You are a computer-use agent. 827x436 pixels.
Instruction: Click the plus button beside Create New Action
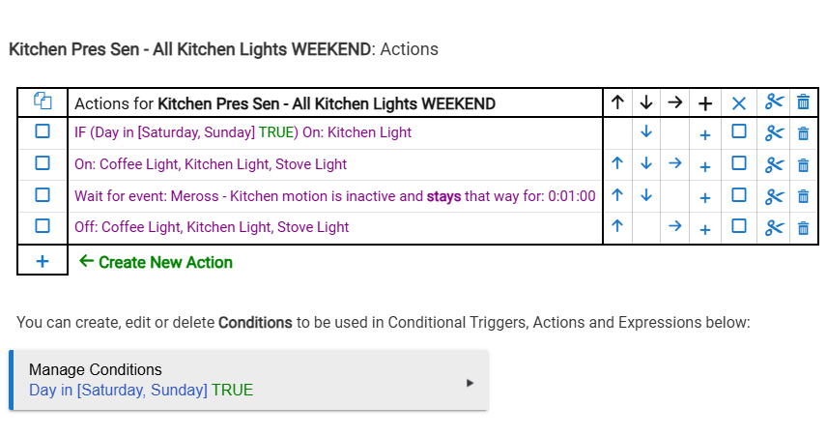pos(43,261)
